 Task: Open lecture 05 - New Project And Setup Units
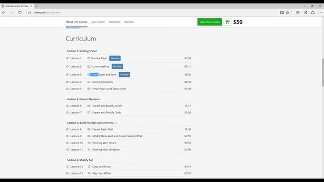coord(107,89)
